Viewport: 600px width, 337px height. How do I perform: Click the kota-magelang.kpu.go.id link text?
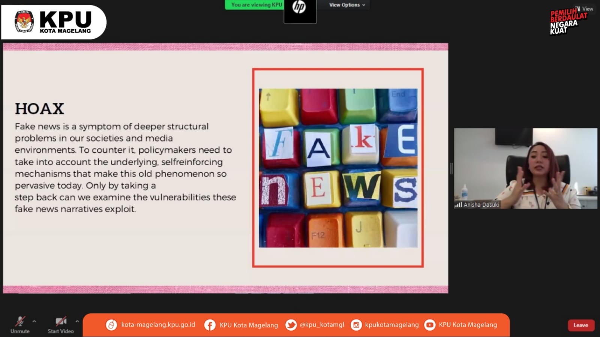coord(158,325)
